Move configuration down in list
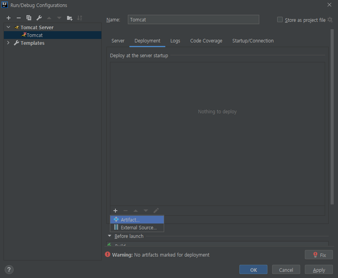Viewport: 338px width, 278px height. (x=59, y=18)
